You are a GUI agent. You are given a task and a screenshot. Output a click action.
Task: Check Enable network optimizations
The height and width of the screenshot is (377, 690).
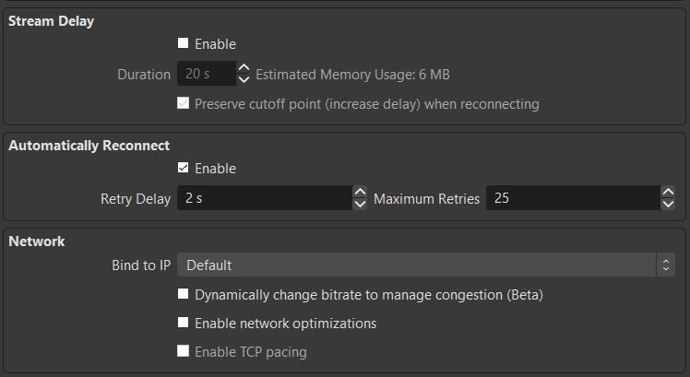pyautogui.click(x=184, y=324)
